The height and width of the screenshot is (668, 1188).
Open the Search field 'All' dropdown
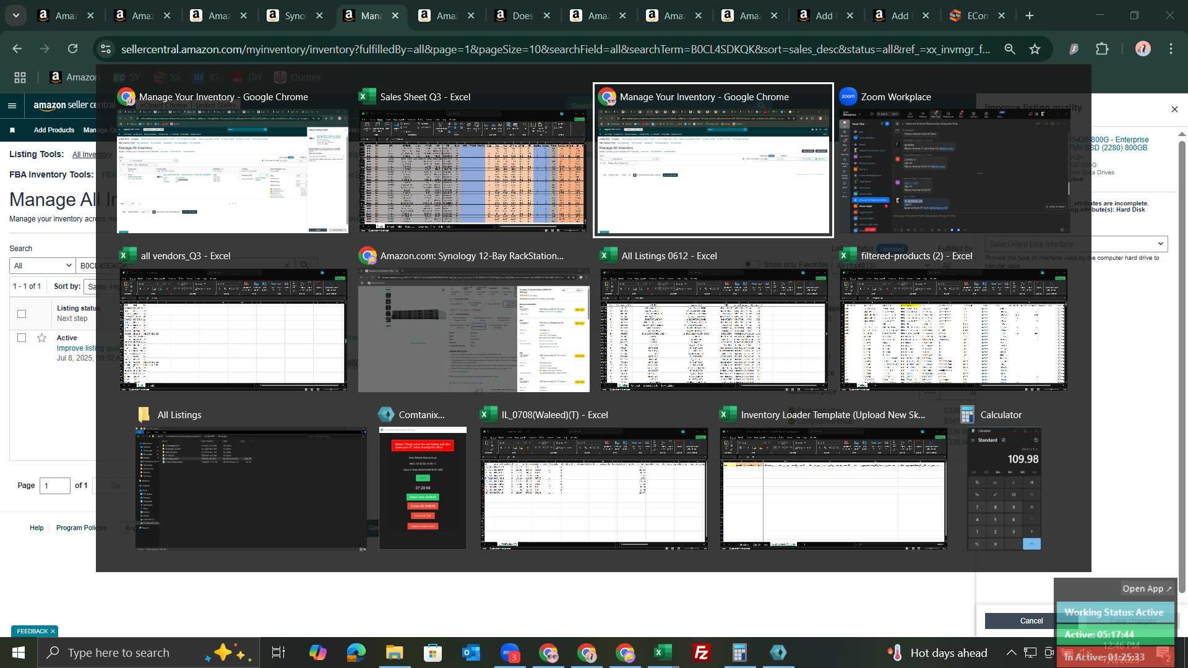(x=43, y=265)
